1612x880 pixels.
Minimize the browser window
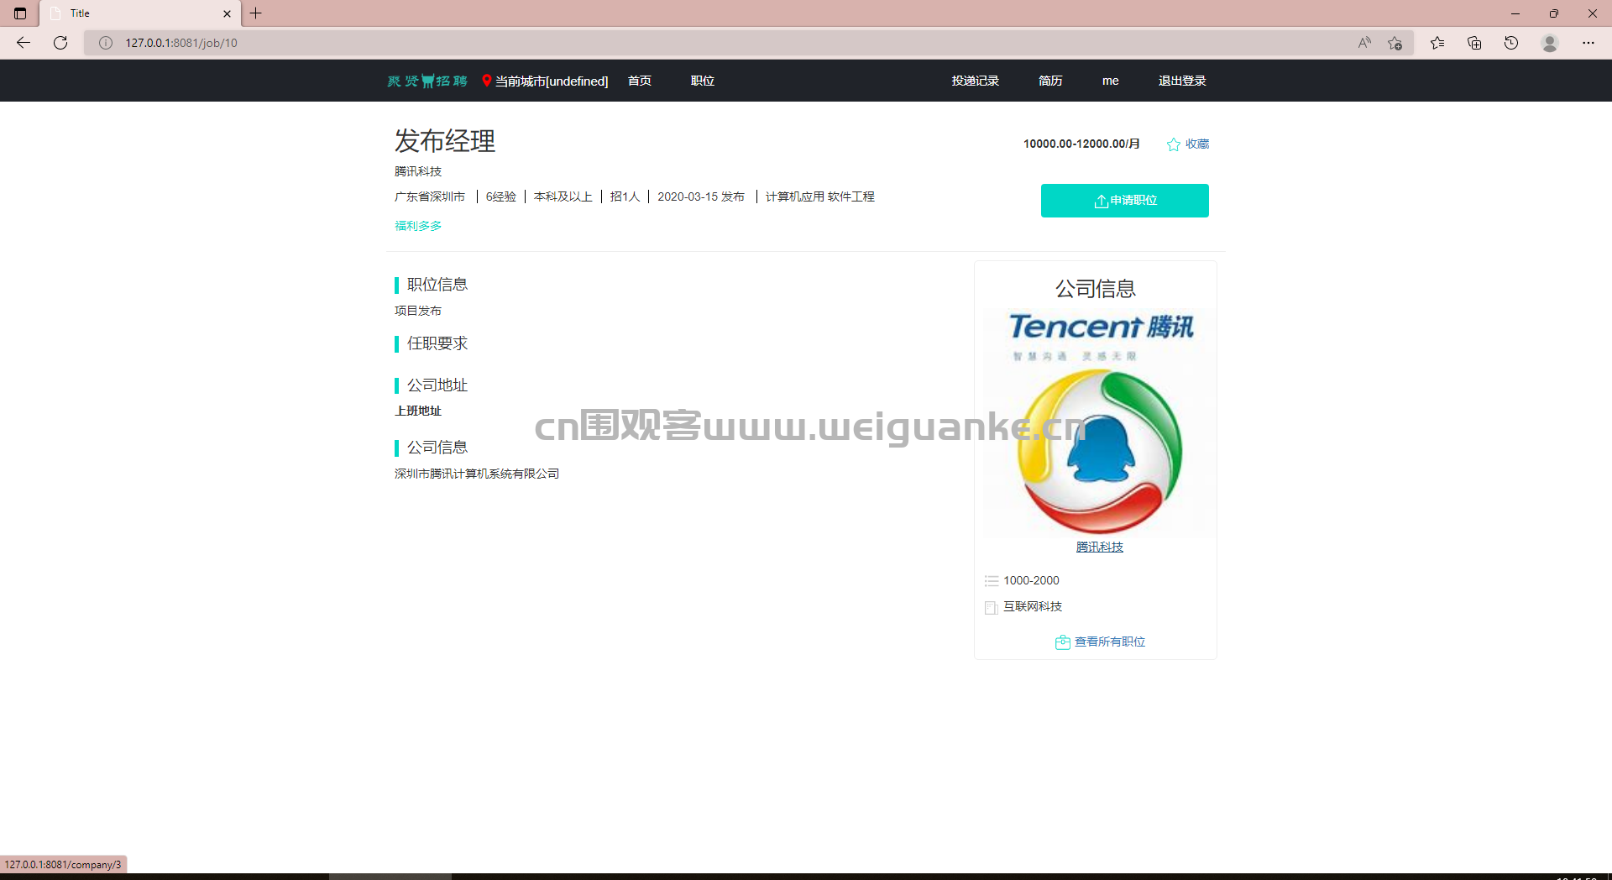click(x=1515, y=13)
